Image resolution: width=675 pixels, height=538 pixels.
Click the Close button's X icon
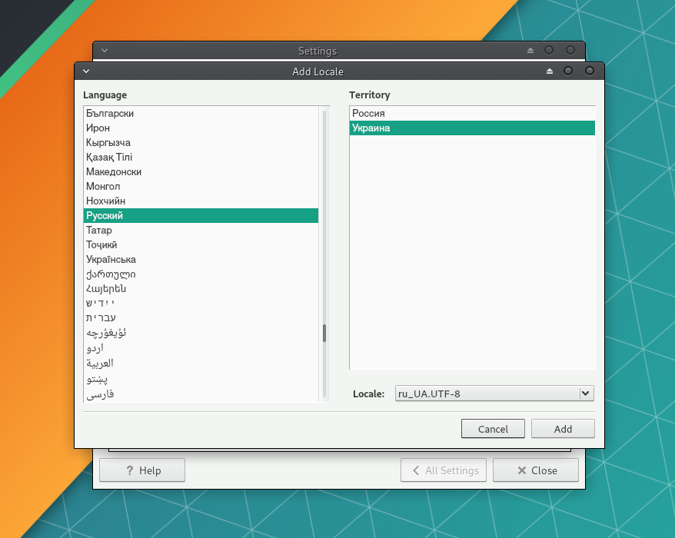click(522, 470)
